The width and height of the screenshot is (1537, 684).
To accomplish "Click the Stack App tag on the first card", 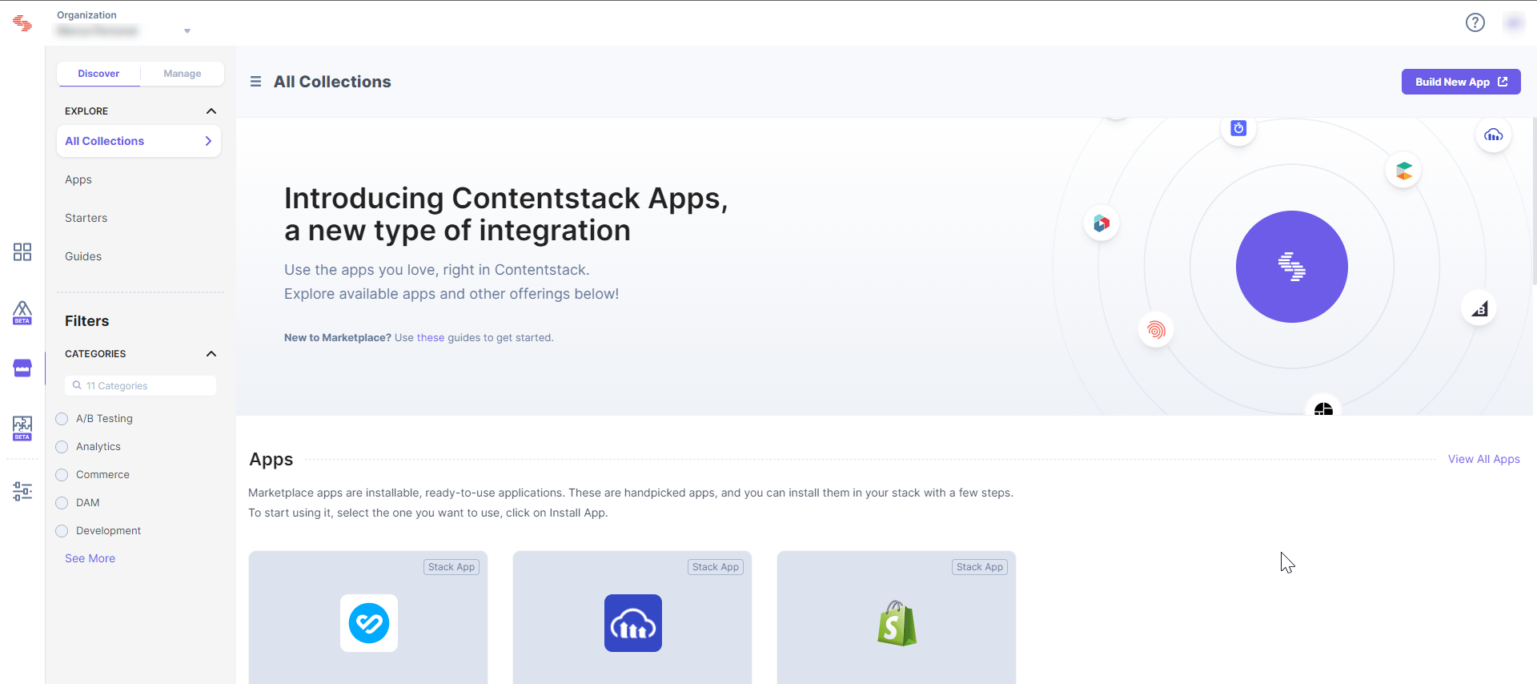I will click(x=451, y=567).
